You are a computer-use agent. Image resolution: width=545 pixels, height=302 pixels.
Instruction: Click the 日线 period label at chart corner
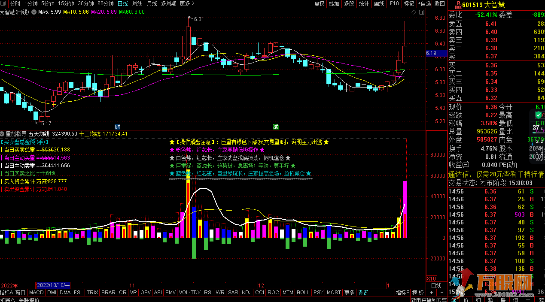pyautogui.click(x=436, y=285)
